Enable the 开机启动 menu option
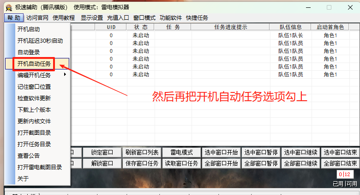The height and width of the screenshot is (195, 360). 28,29
